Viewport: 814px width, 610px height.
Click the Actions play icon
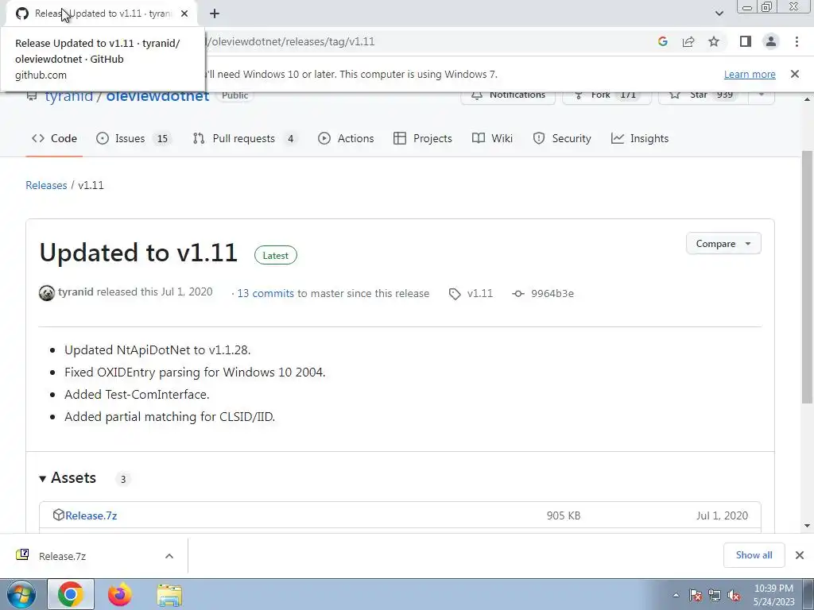[x=324, y=138]
